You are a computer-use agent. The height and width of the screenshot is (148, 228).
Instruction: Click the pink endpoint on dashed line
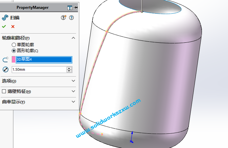(102, 134)
